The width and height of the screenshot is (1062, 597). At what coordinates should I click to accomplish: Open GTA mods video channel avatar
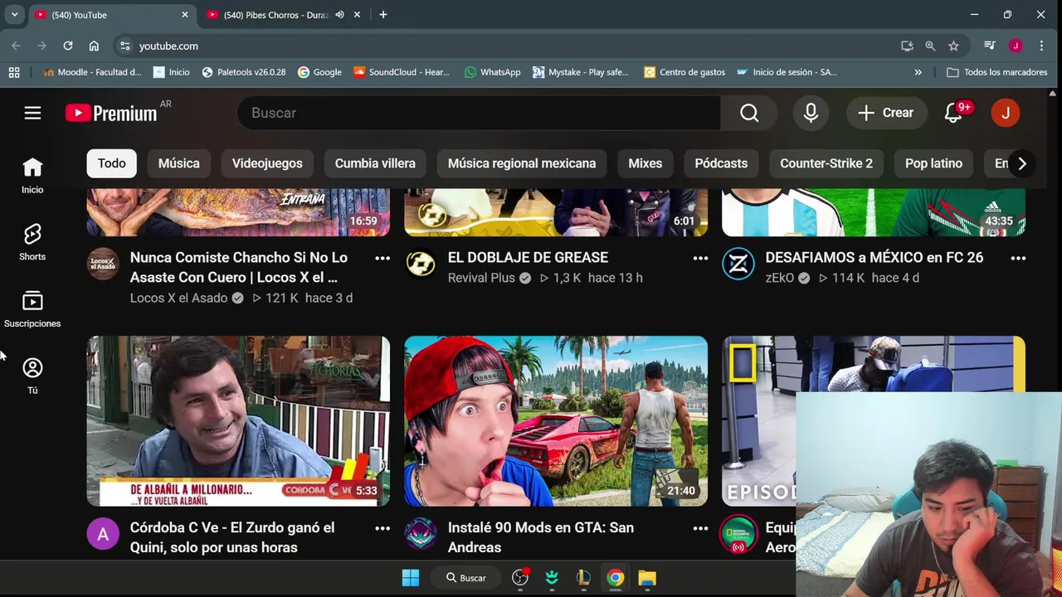point(421,534)
